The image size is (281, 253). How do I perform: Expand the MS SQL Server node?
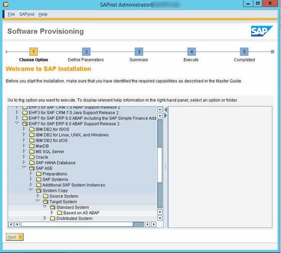click(x=24, y=151)
